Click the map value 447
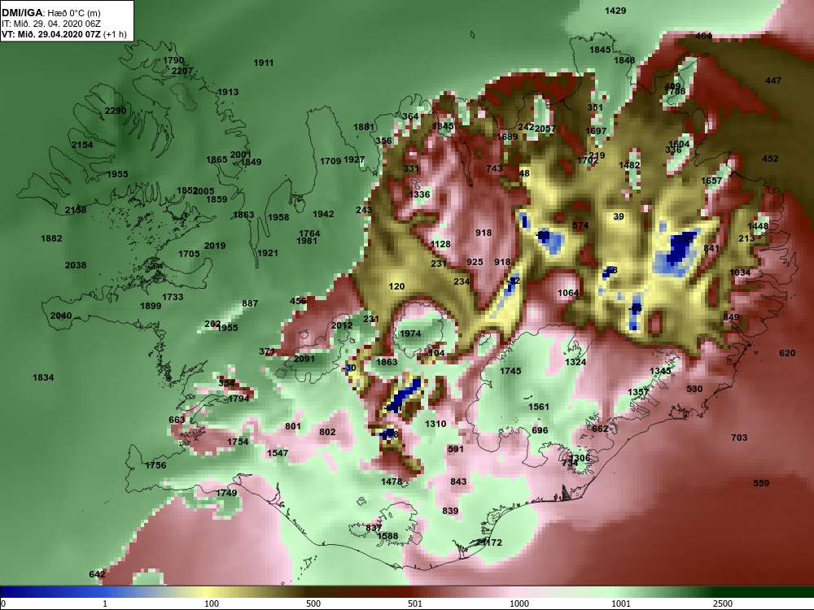814x610 pixels. click(x=773, y=81)
